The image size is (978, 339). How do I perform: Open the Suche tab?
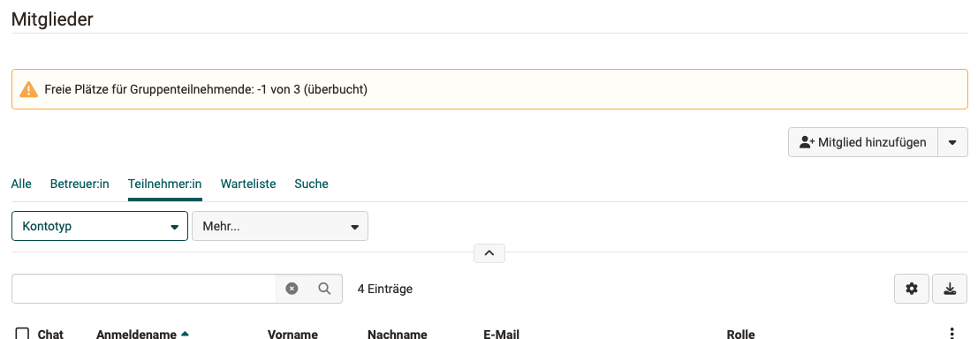coord(311,184)
